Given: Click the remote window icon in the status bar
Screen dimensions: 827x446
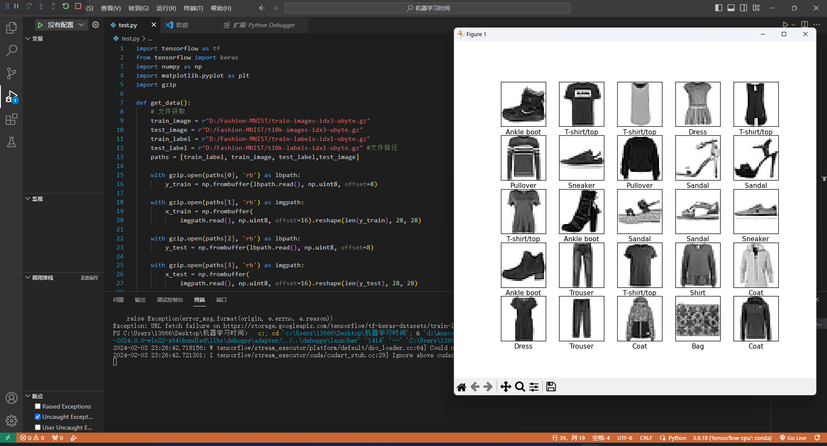Looking at the screenshot, I should [8, 438].
